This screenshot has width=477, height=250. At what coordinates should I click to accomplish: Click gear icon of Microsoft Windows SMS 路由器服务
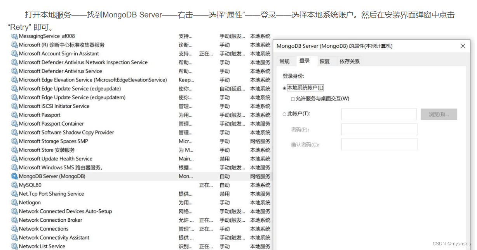click(15, 167)
